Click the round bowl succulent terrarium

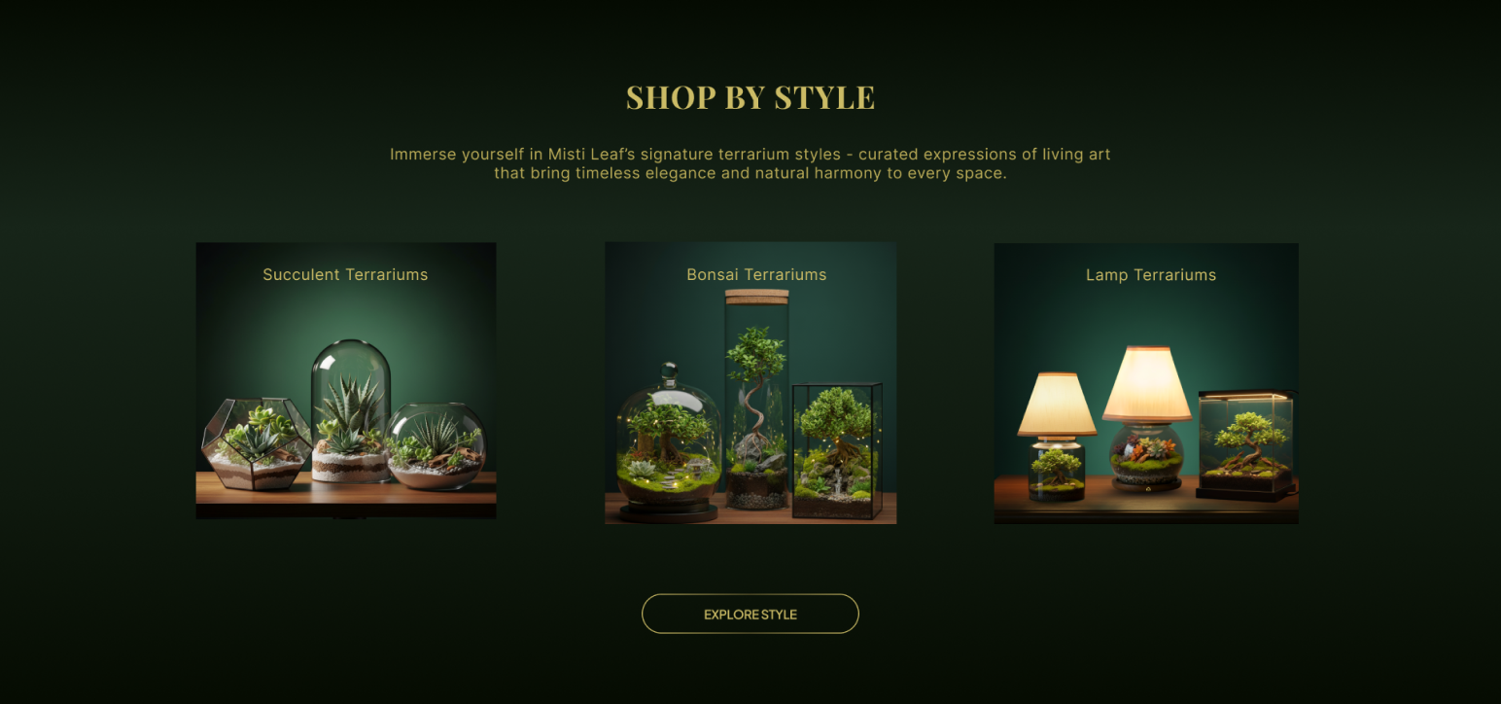[436, 444]
